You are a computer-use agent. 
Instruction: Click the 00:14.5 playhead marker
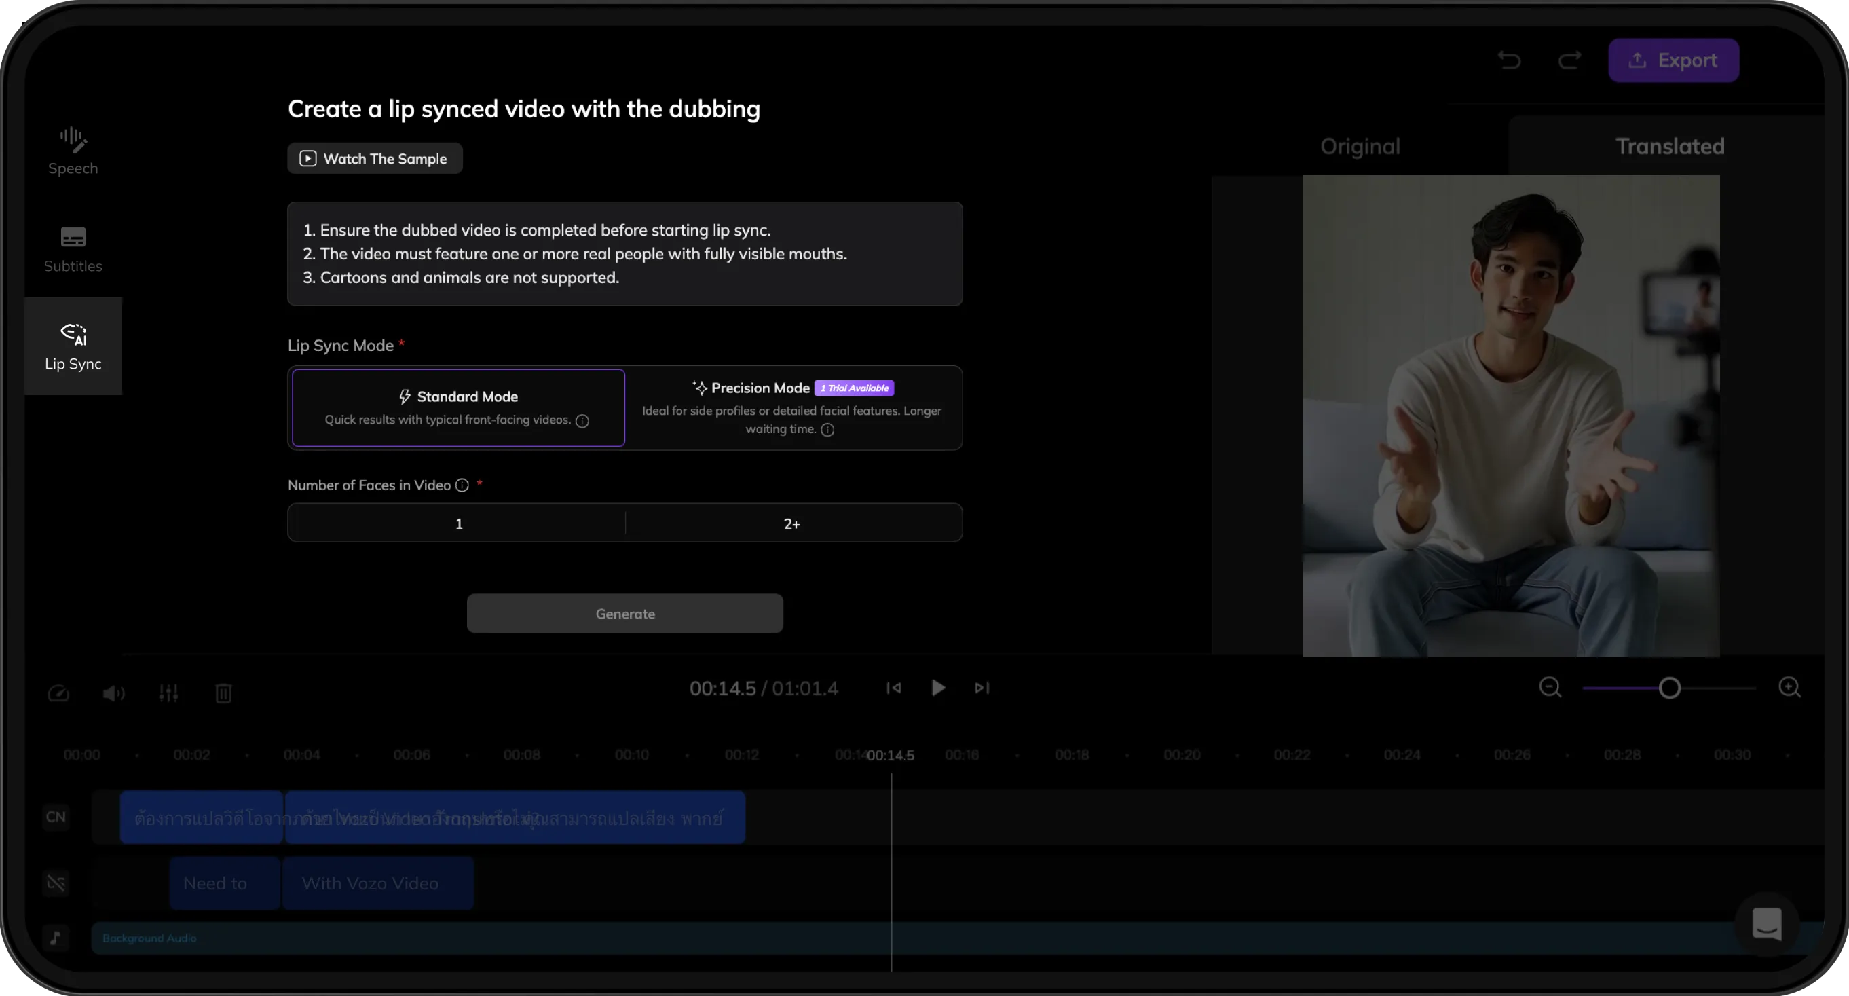tap(890, 755)
